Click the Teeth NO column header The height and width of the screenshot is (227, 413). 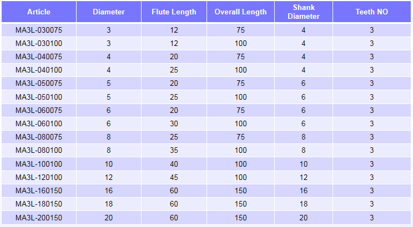click(x=372, y=12)
